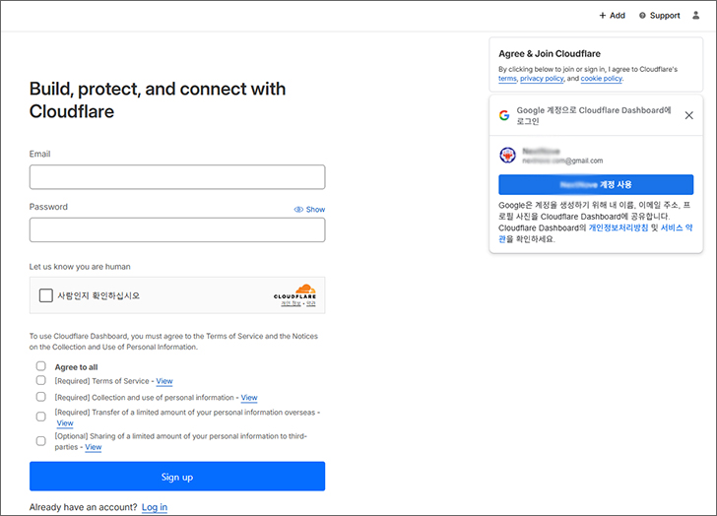
Task: Click the blue Google account continue button
Action: click(x=596, y=184)
